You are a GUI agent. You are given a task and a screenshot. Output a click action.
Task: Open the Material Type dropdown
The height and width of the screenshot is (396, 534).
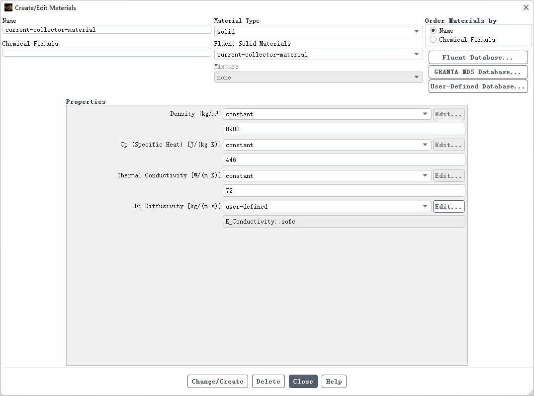coord(318,32)
